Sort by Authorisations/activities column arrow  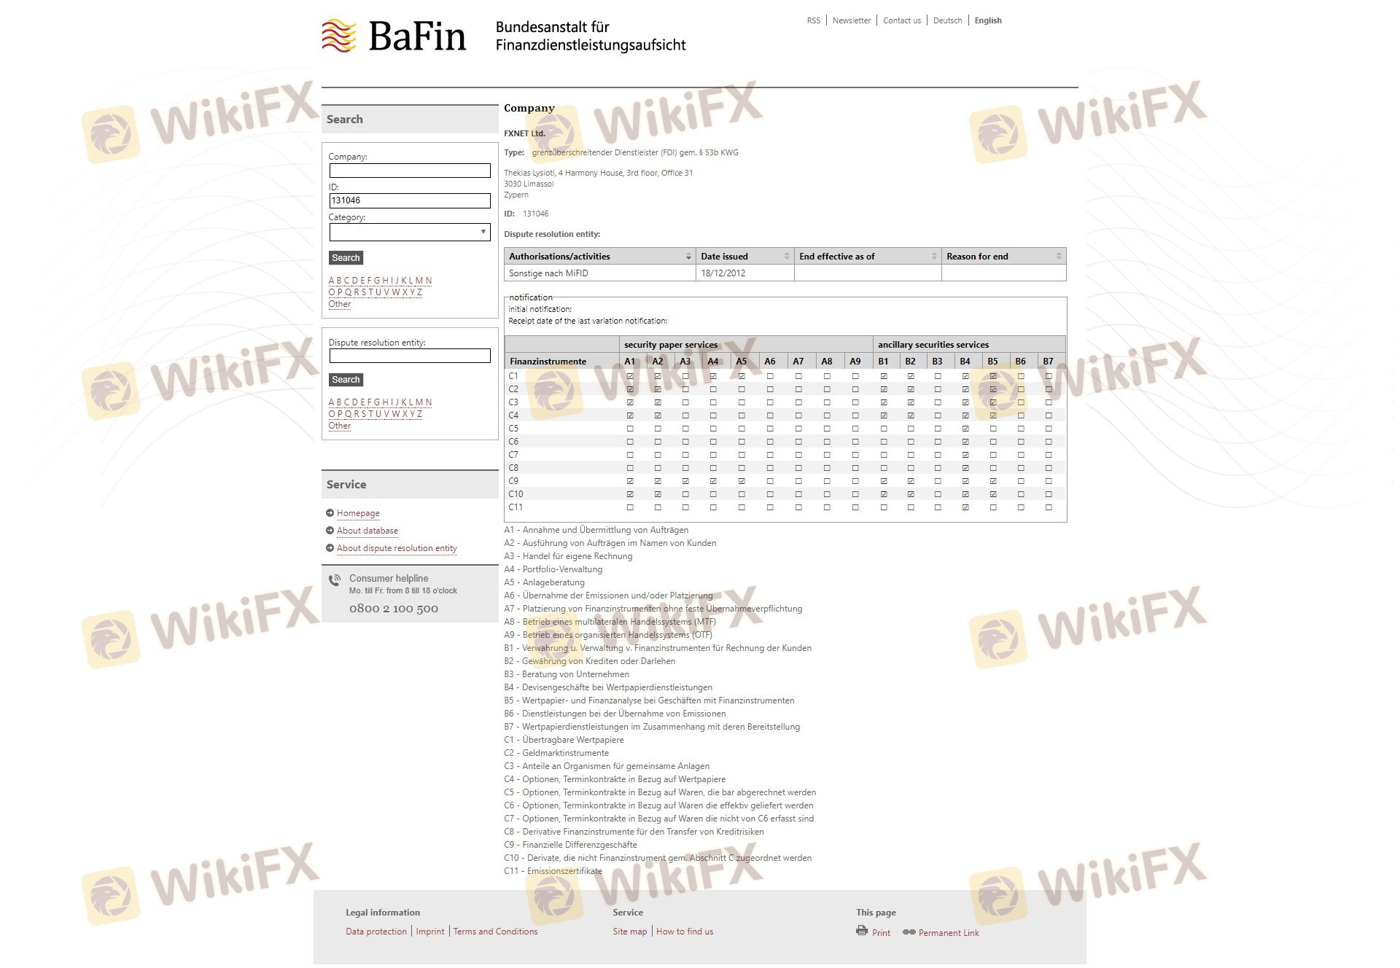pos(688,257)
